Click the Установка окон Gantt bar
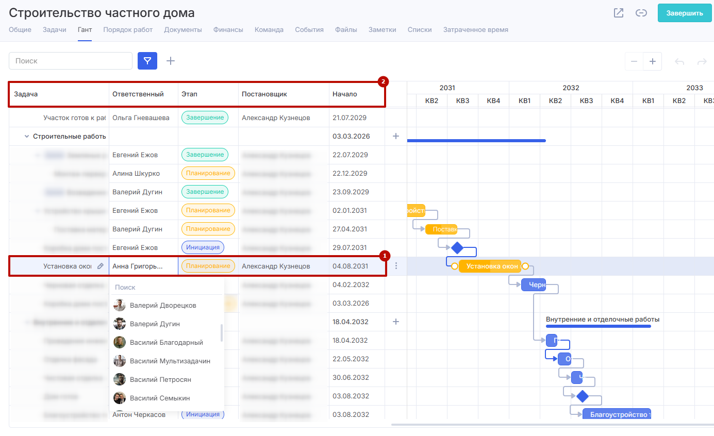The image size is (714, 436). point(490,266)
